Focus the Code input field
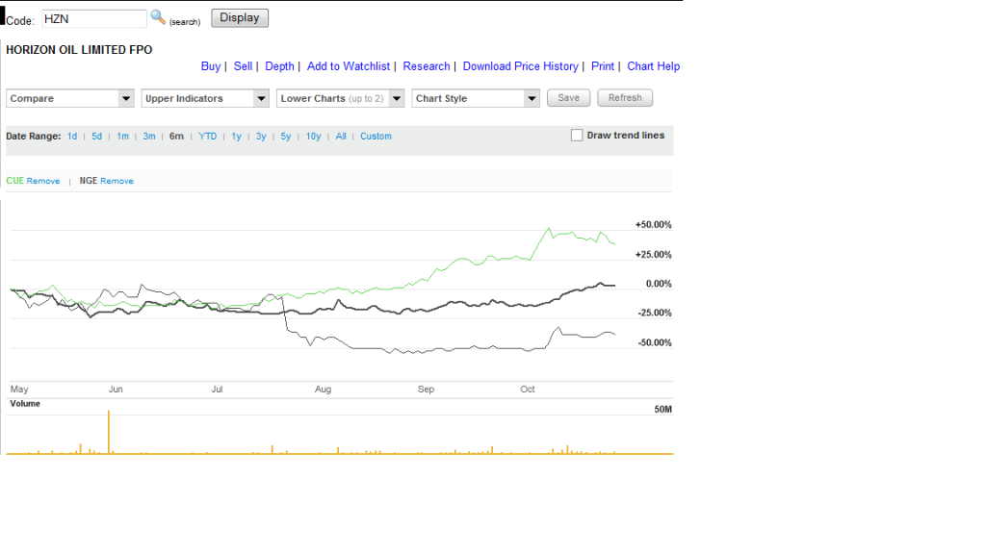Viewport: 986px width, 554px height. (94, 19)
